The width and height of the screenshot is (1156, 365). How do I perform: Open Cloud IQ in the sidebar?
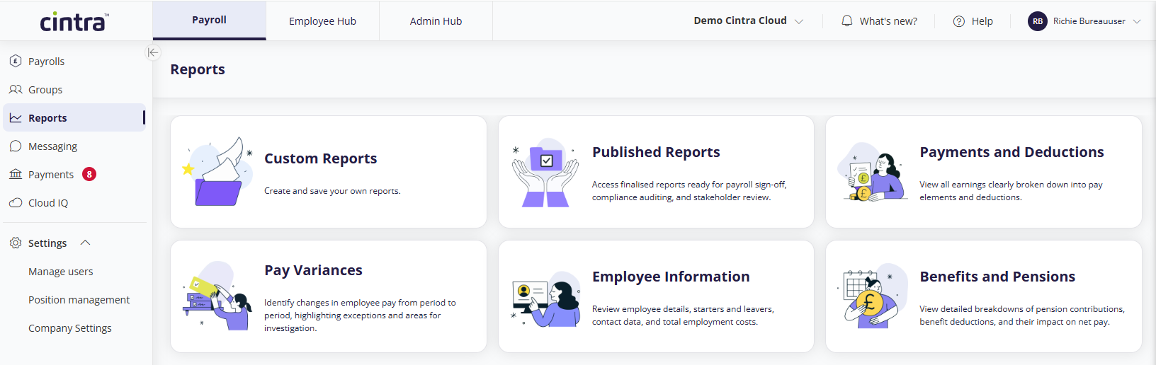(x=74, y=202)
